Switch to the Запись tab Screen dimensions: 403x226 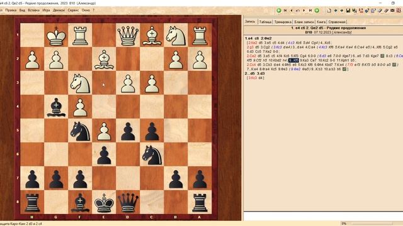[x=250, y=22]
